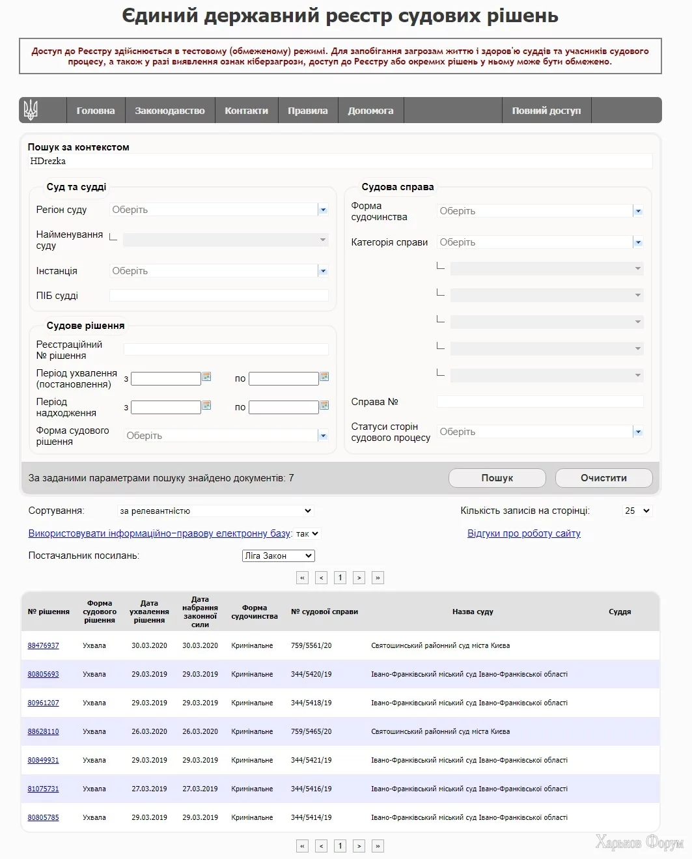The height and width of the screenshot is (859, 692).
Task: Click the trident emblem in the navigation bar
Action: coord(31,110)
